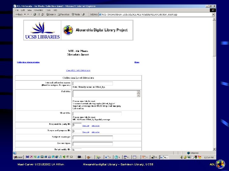Switch to the command prompt taskbar button
The height and width of the screenshot is (171, 229).
(x=81, y=157)
